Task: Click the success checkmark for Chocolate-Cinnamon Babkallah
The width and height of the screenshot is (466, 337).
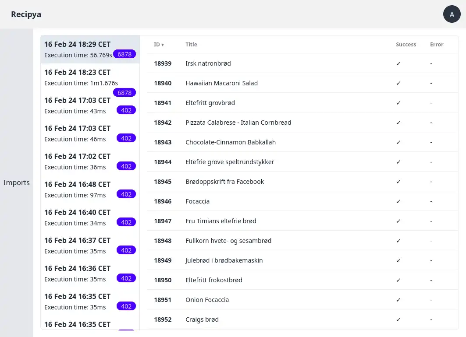Action: 398,142
